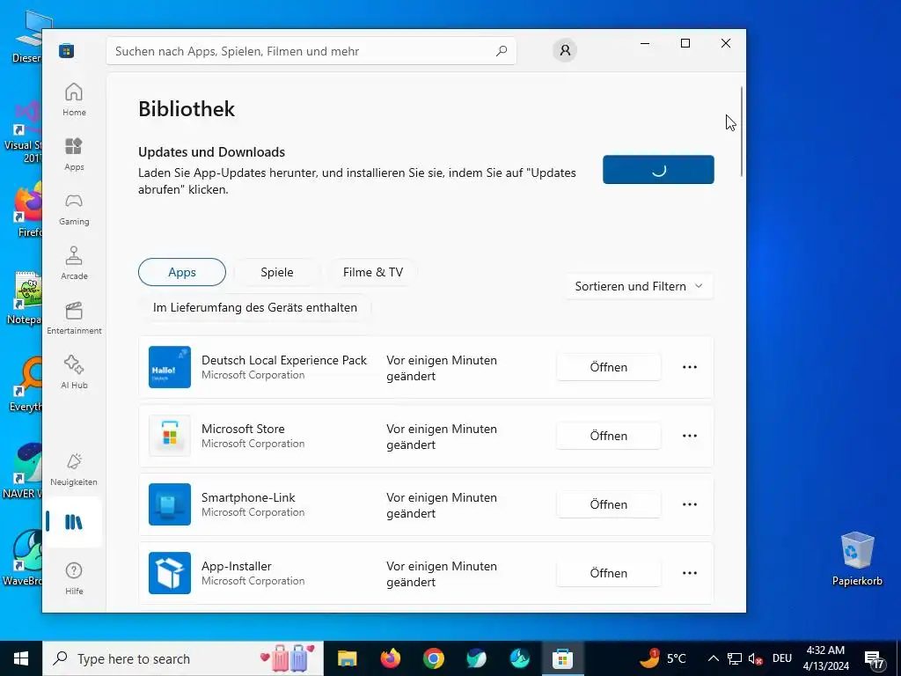The height and width of the screenshot is (676, 901).
Task: Click the Microsoft Store taskbar icon
Action: pos(562,658)
